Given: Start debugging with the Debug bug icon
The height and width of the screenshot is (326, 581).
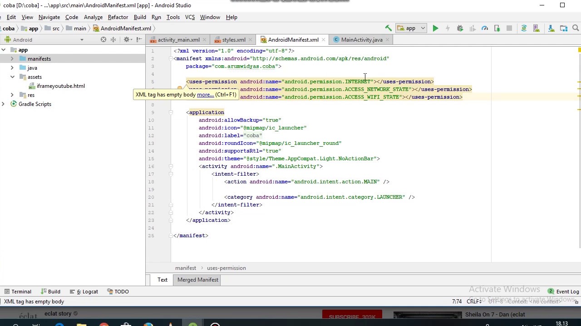Looking at the screenshot, I should click(460, 28).
